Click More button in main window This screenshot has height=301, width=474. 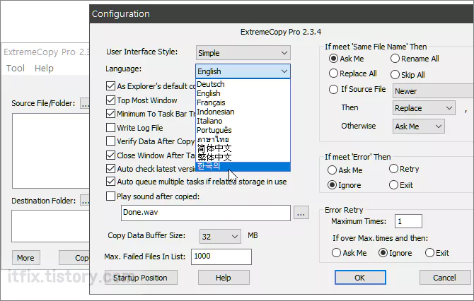(26, 257)
